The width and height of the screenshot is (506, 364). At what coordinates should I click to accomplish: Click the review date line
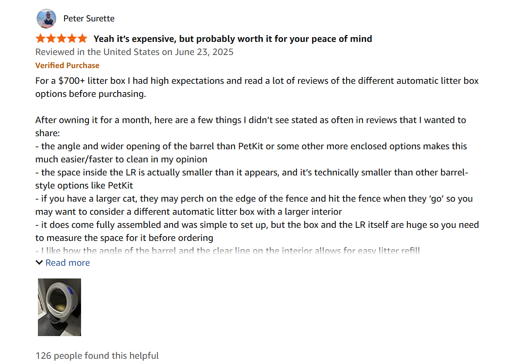click(x=134, y=52)
